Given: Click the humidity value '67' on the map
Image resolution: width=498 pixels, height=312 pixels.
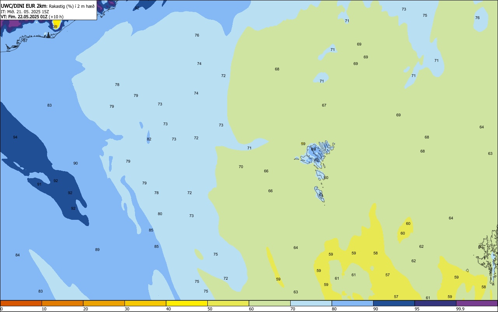Looking at the screenshot, I should coord(324,105).
